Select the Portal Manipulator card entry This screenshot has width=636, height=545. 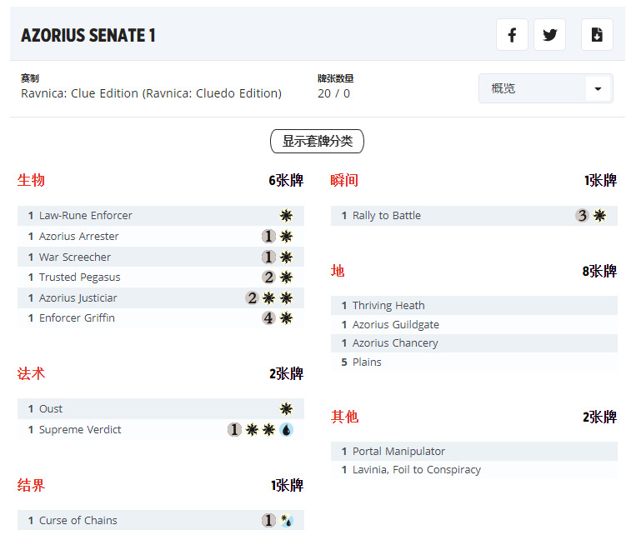coord(398,452)
